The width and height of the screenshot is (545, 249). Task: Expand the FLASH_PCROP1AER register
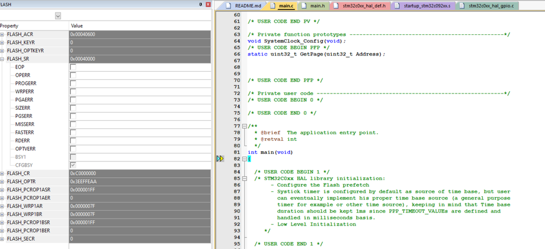pyautogui.click(x=2, y=198)
